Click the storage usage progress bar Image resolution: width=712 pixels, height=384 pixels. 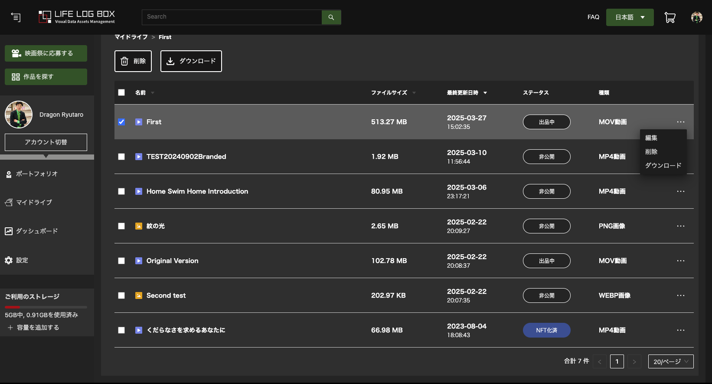tap(46, 307)
